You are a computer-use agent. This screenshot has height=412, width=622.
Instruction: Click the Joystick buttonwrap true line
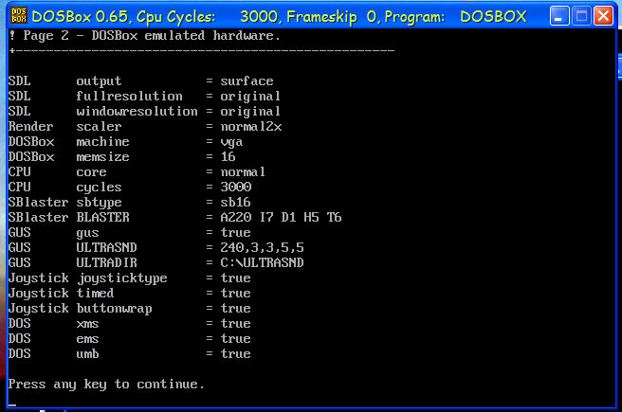coord(129,309)
